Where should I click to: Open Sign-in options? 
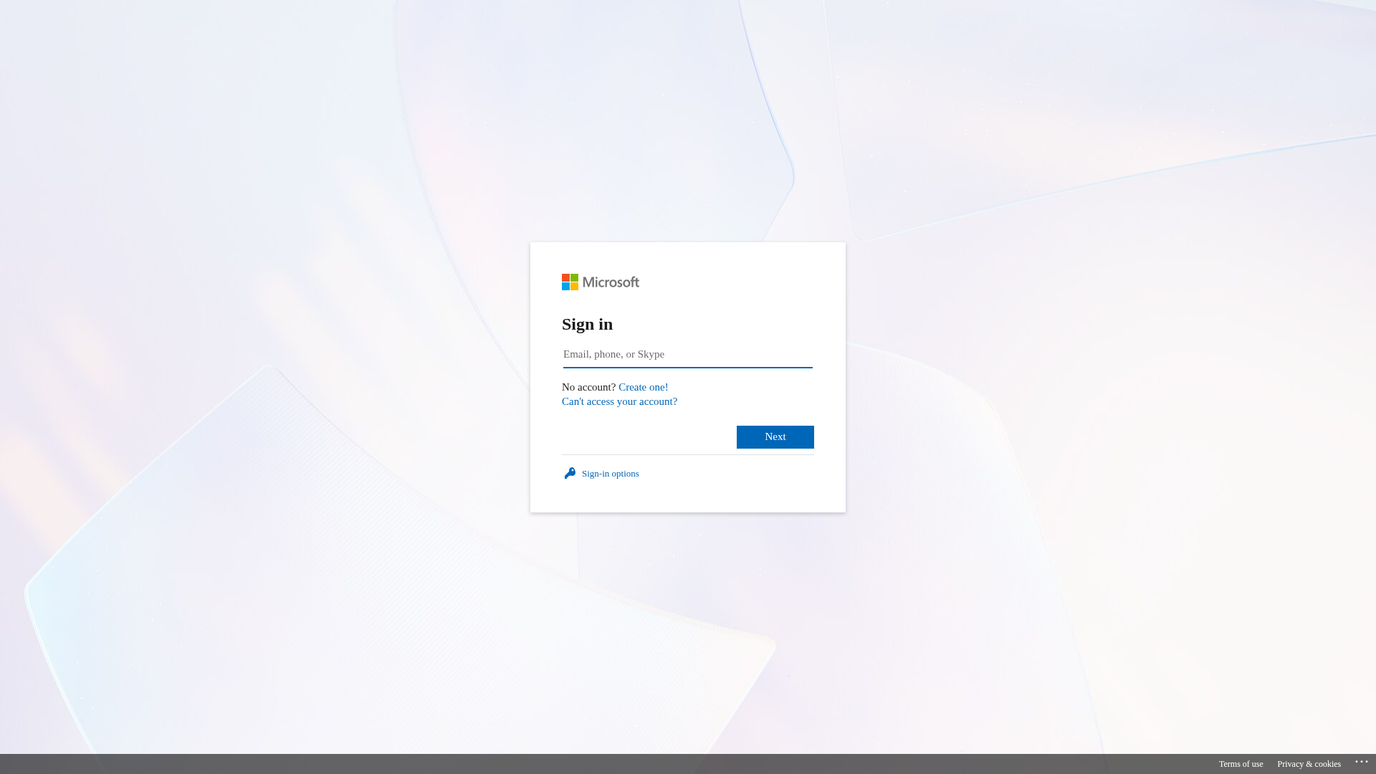click(x=611, y=474)
